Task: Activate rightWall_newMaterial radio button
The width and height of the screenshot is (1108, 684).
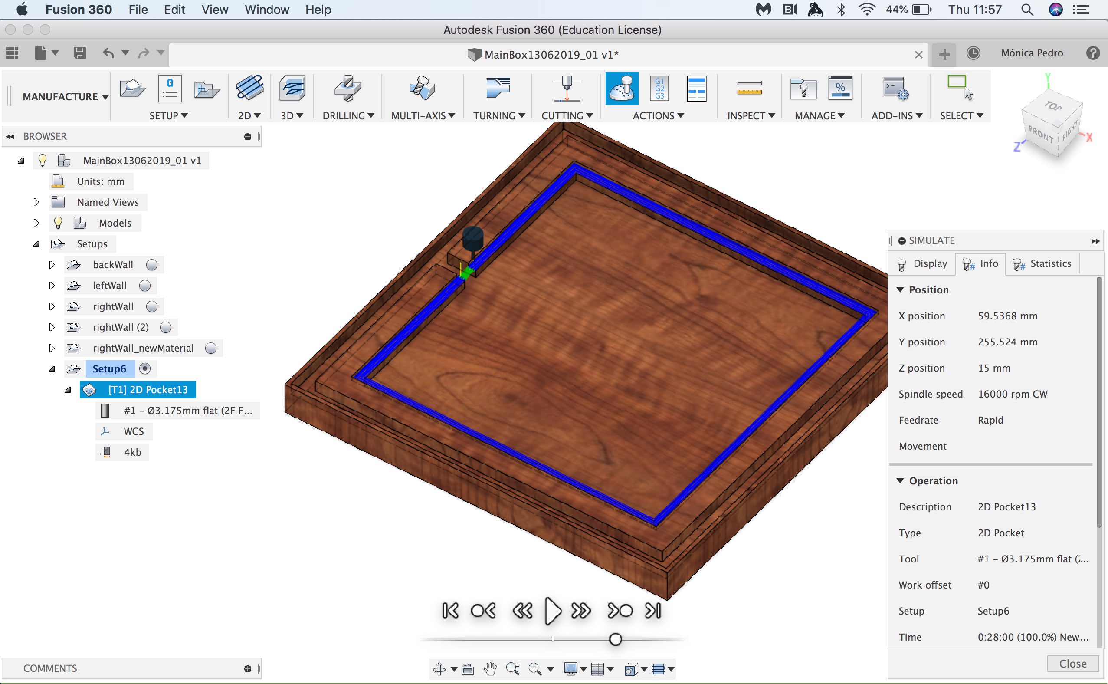Action: [x=211, y=348]
